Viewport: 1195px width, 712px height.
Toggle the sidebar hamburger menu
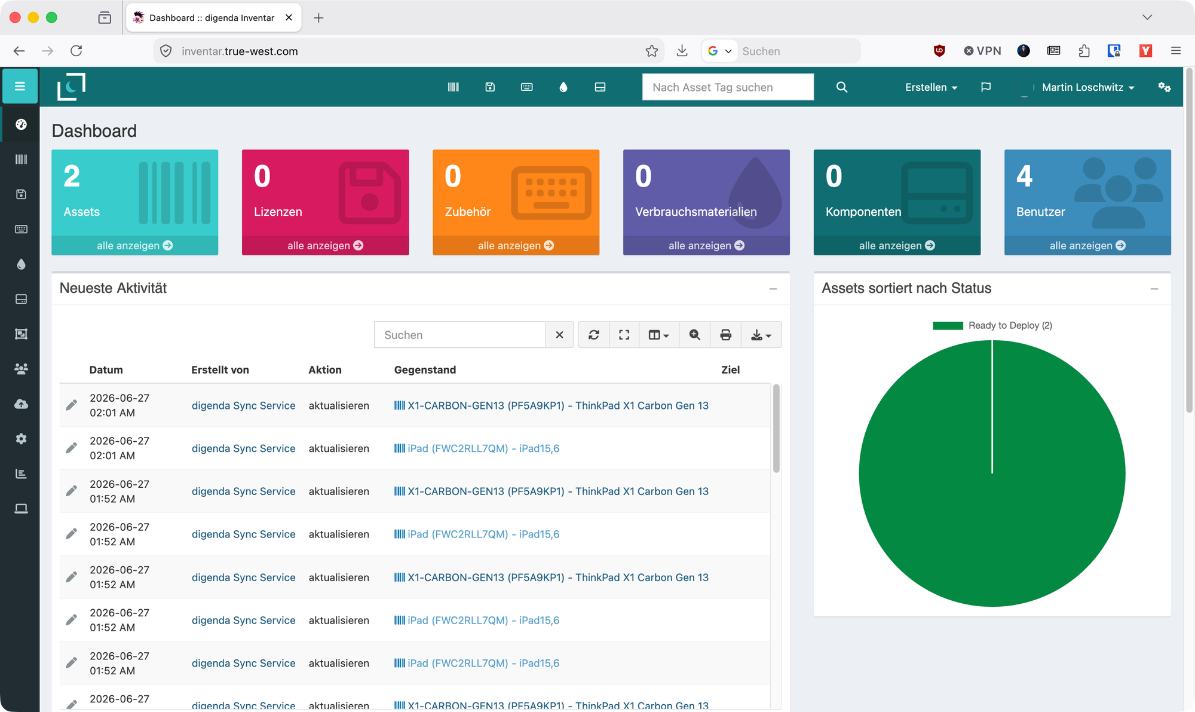point(20,86)
